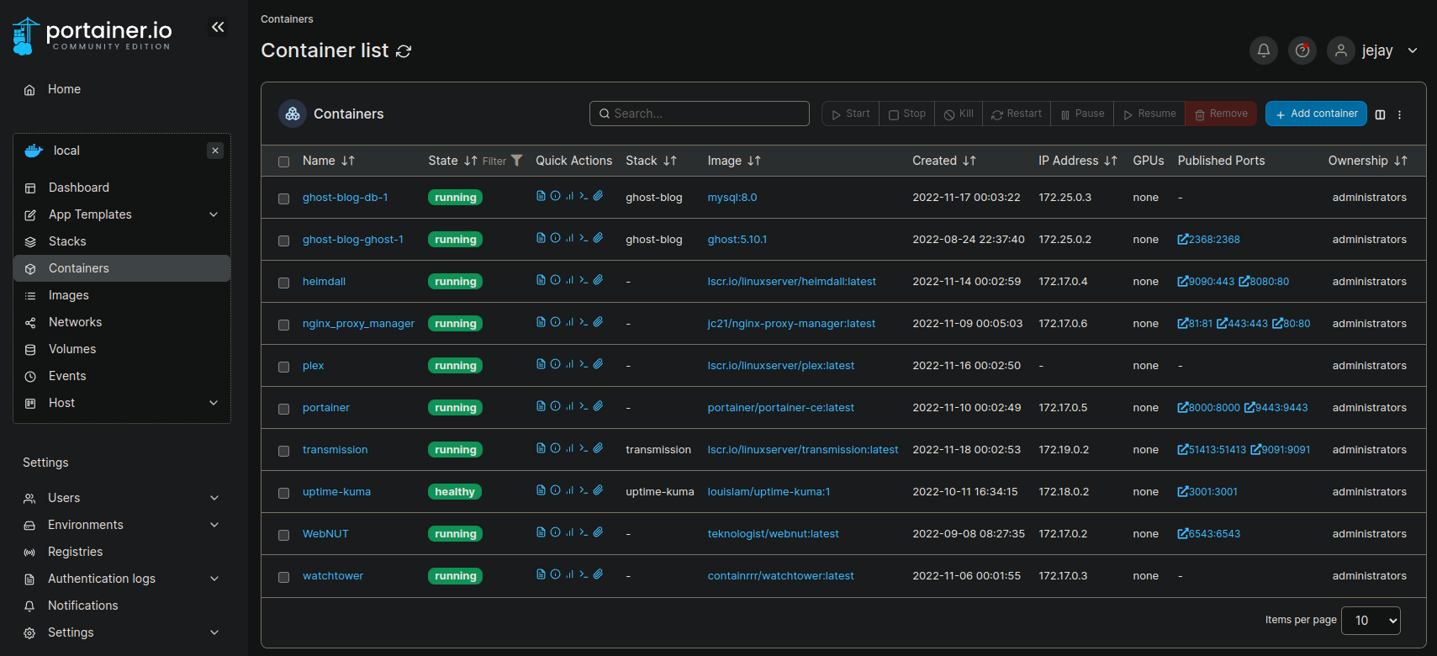Expand Settings section chevron
This screenshot has height=656, width=1437.
pos(214,632)
